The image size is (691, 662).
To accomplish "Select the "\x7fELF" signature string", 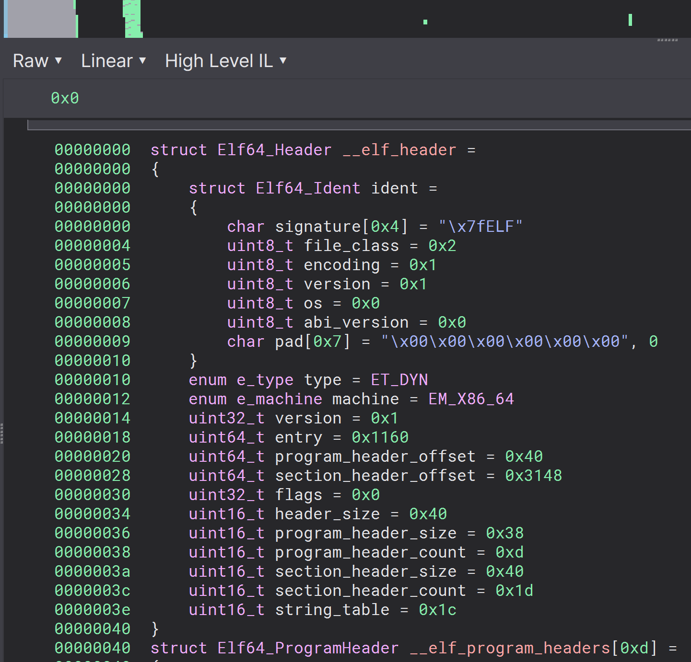I will click(480, 227).
